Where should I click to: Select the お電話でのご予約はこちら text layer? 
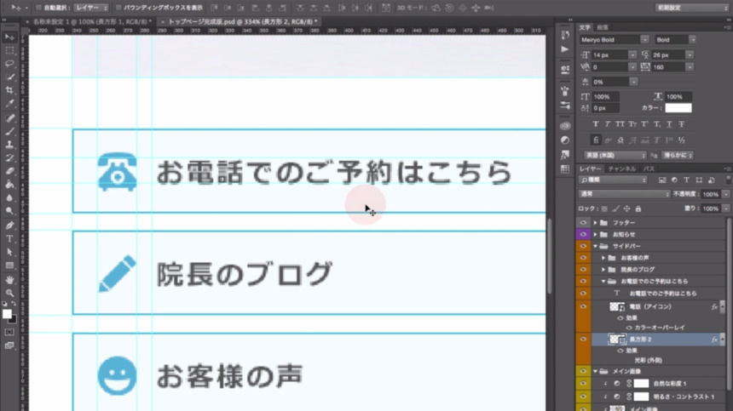point(662,294)
